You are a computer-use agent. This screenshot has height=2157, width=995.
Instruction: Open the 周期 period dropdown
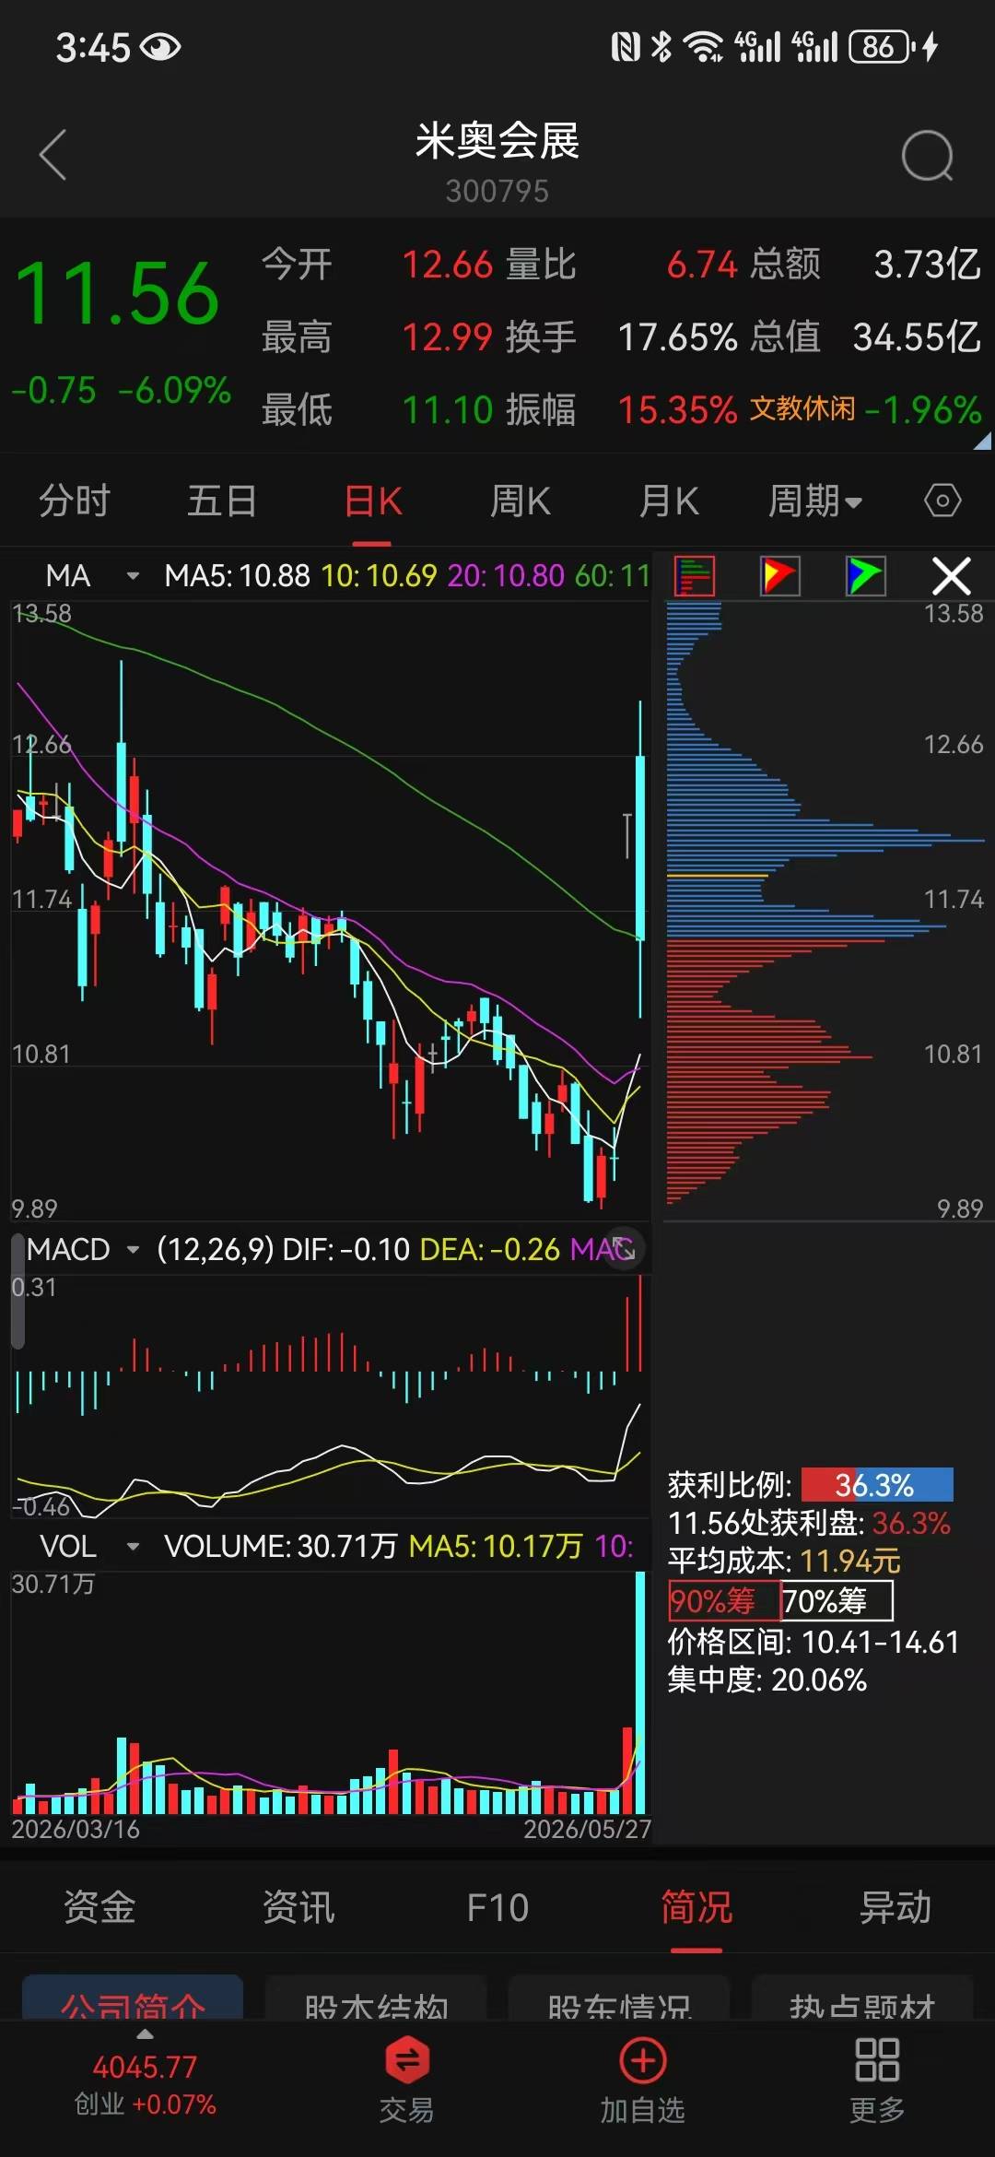click(815, 501)
